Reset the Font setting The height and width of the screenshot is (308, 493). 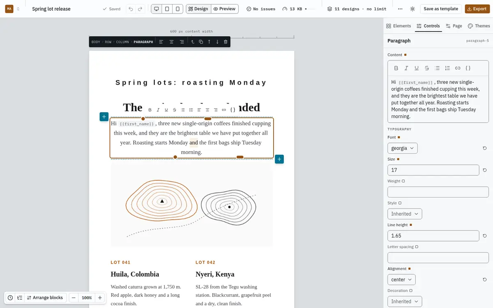(485, 148)
